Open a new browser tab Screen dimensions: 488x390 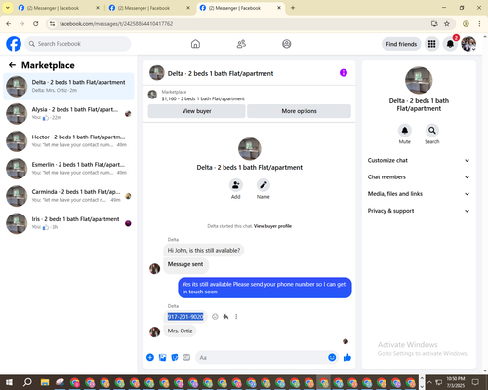tap(293, 8)
